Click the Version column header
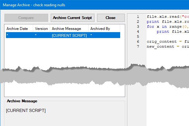Screen dimensions: 189x126 click(41, 29)
